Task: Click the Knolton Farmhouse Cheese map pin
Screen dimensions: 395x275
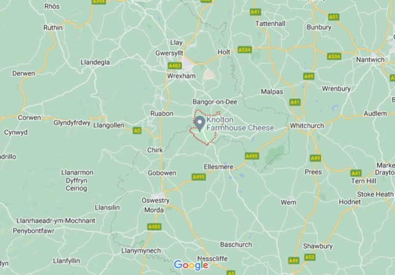Action: pos(200,124)
